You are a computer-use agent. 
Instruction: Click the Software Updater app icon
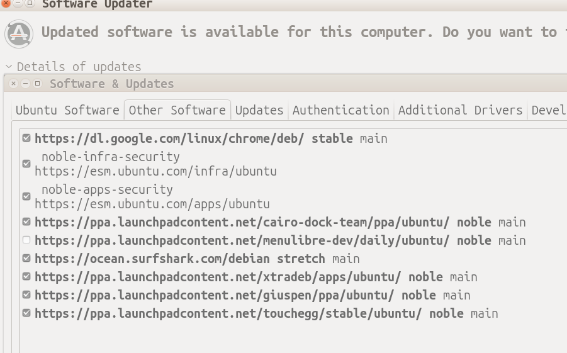(x=19, y=33)
